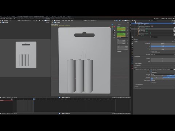The width and height of the screenshot is (175, 131).
Task: Click the play animation button in timeline
Action: tap(66, 97)
